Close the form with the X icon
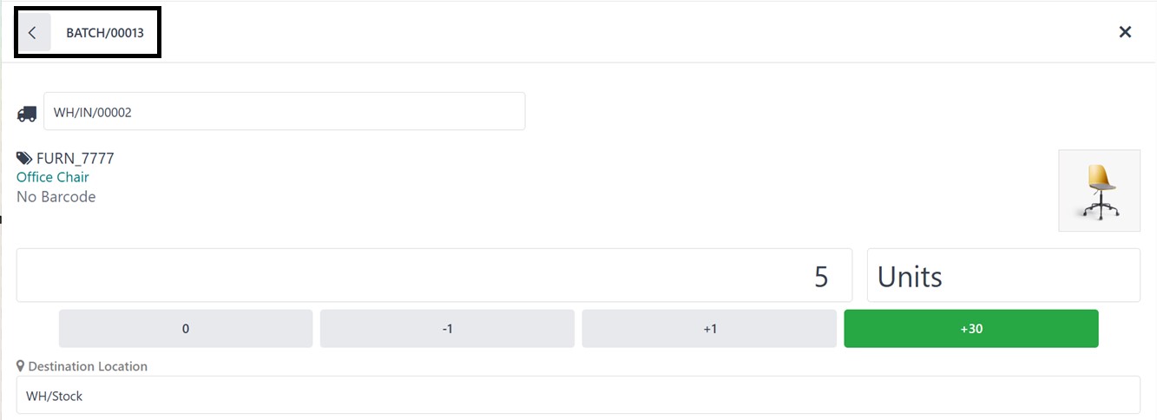The width and height of the screenshot is (1157, 420). tap(1125, 32)
